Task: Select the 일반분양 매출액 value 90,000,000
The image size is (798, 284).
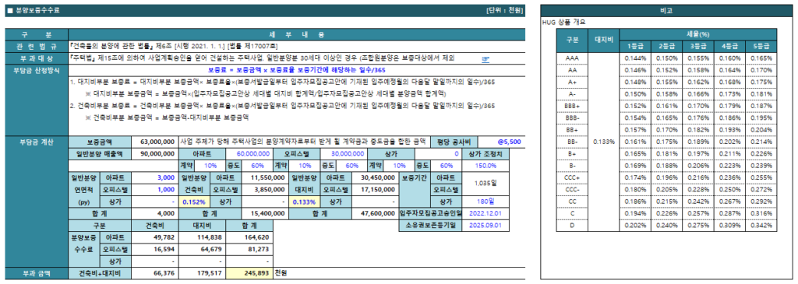Action: tap(155, 153)
